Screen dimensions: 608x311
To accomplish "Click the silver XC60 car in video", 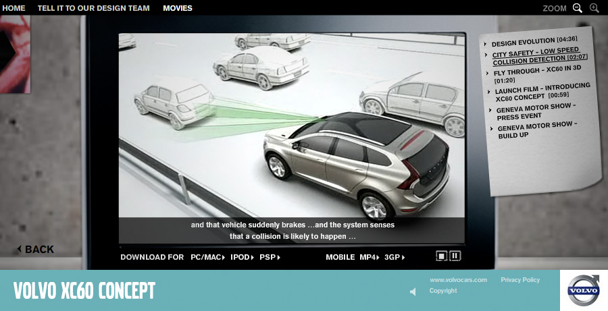I will click(357, 167).
